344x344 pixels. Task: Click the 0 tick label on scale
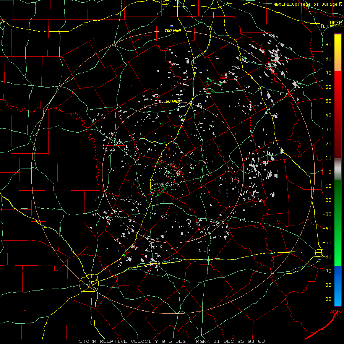click(330, 172)
